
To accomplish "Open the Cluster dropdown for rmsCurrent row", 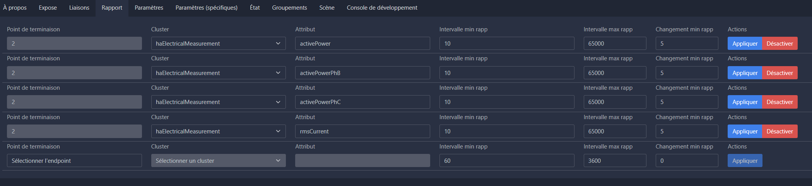I will coord(218,131).
